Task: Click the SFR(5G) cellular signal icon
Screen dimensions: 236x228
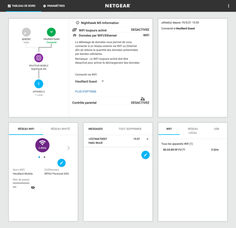Action: 26,32
